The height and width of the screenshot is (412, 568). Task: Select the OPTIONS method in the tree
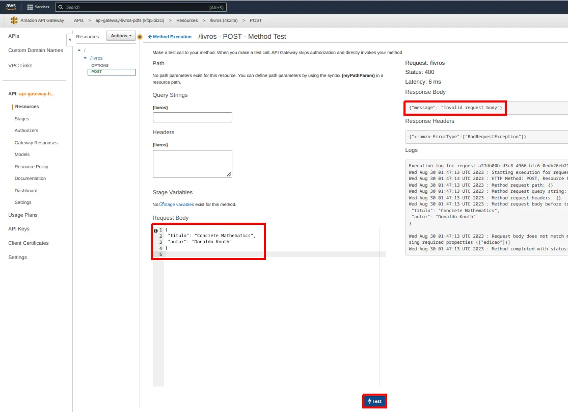[x=100, y=65]
